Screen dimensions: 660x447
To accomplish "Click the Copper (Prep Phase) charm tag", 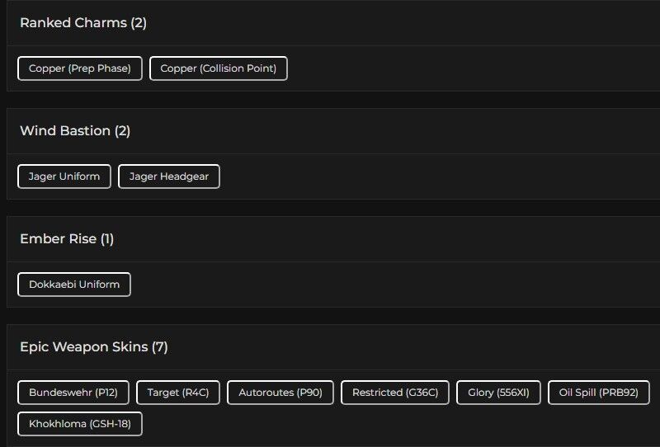I will (80, 68).
